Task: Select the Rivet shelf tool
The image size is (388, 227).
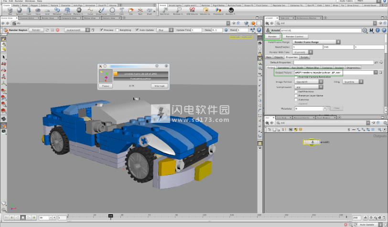Action: (x=150, y=11)
